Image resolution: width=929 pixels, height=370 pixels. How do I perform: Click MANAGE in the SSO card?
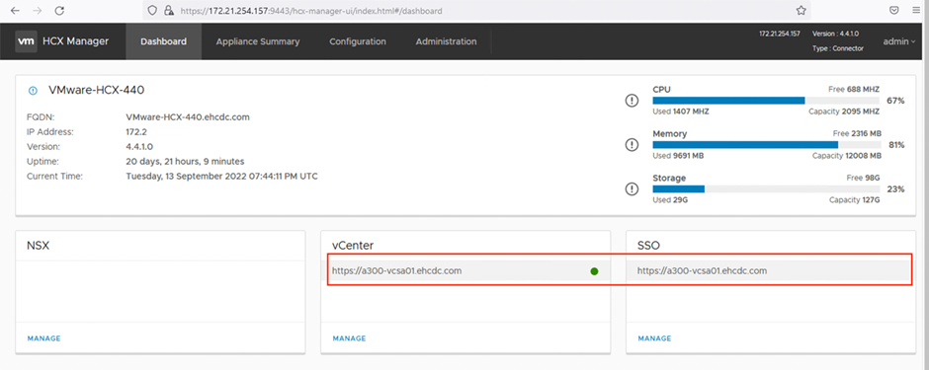[x=654, y=338]
